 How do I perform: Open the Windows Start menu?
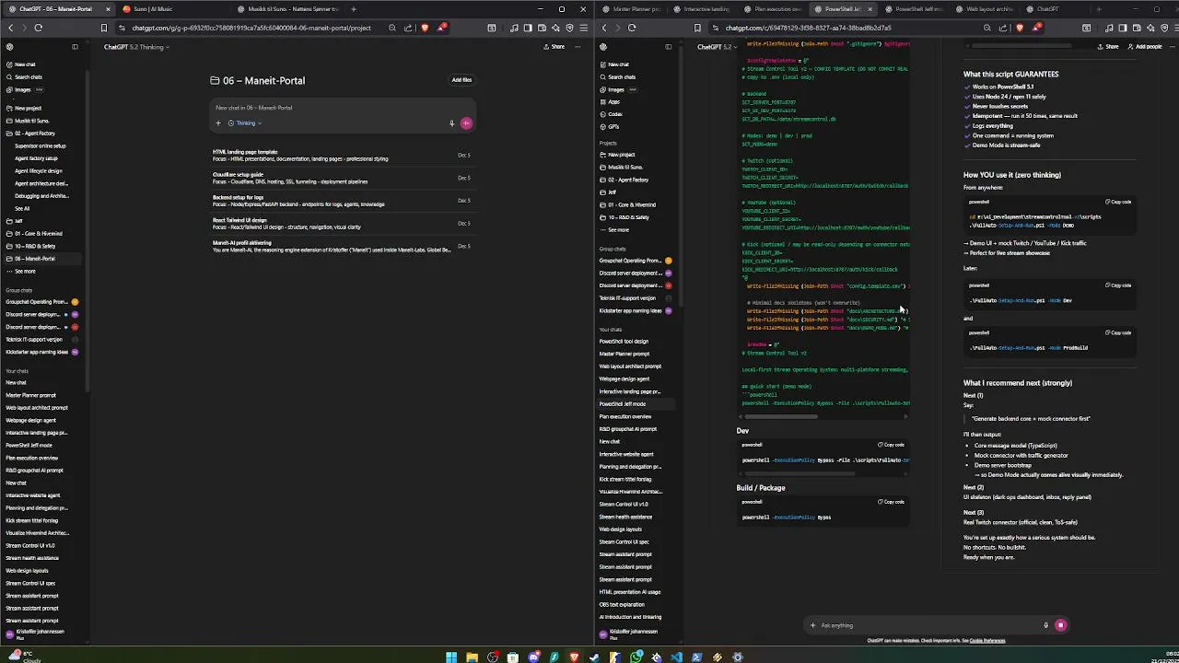451,657
